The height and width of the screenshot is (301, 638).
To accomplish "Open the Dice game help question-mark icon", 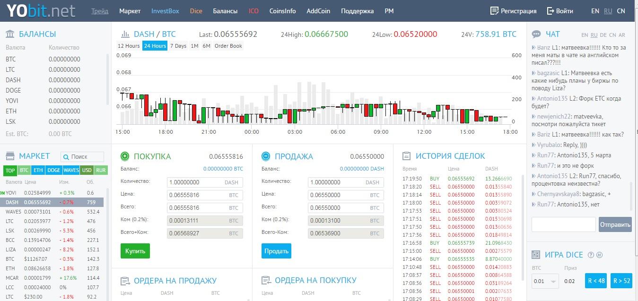I will (591, 255).
